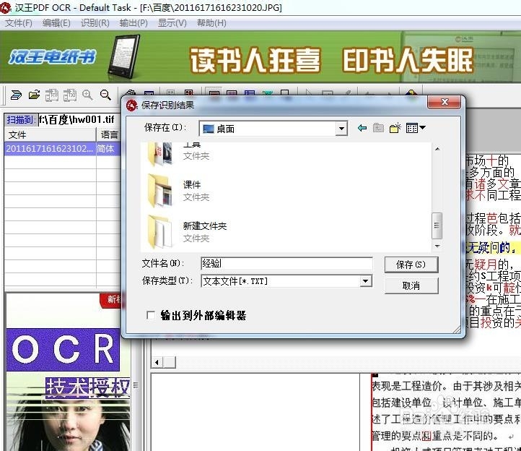Create a new folder via the dialog icon
Screen dimensions: 521x451
click(395, 128)
